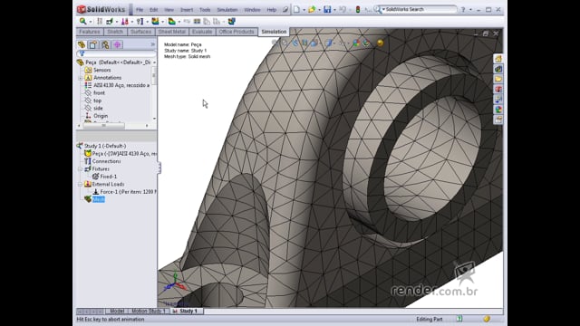Click the New document icon

click(x=296, y=9)
